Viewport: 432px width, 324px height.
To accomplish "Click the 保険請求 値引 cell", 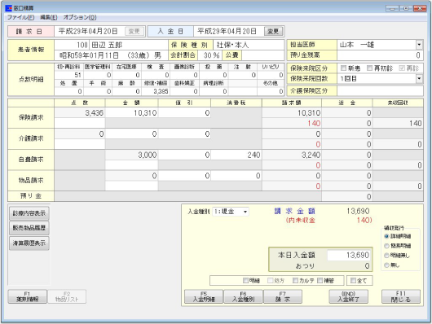I will pyautogui.click(x=184, y=113).
